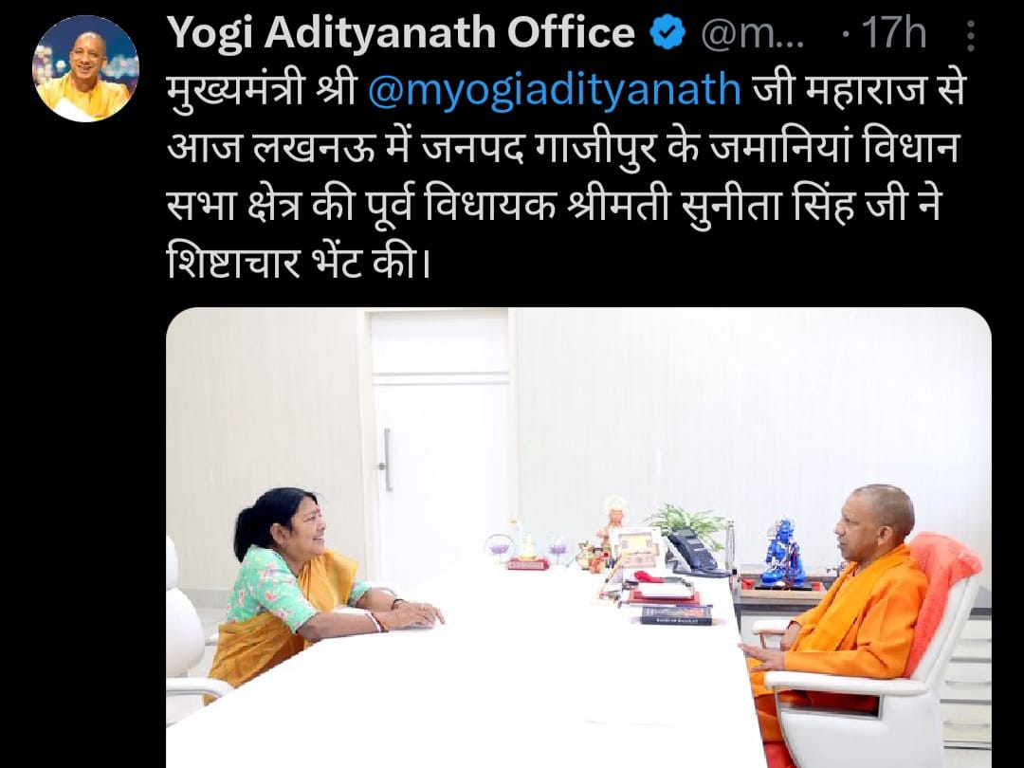
Task: Click the woman in green blouse in the photo
Action: [x=314, y=588]
